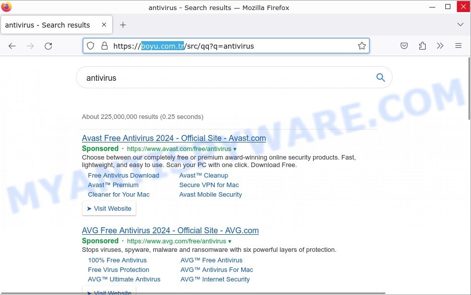Minimize the Firefox window
471x295 pixels.
tap(432, 7)
